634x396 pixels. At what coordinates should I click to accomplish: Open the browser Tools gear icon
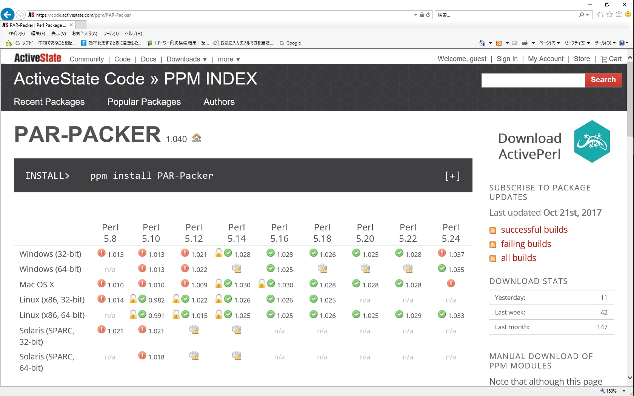click(x=619, y=15)
